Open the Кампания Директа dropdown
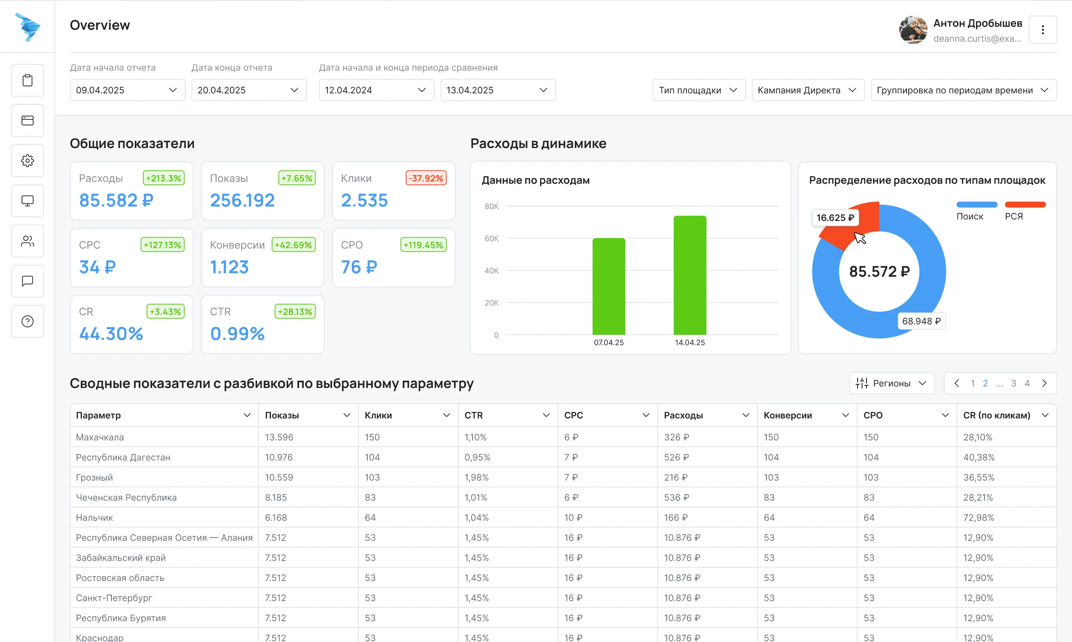1072x642 pixels. coord(808,90)
